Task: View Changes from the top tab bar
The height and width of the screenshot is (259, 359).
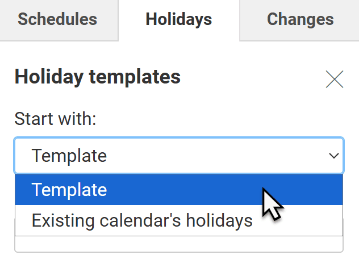Action: tap(300, 19)
